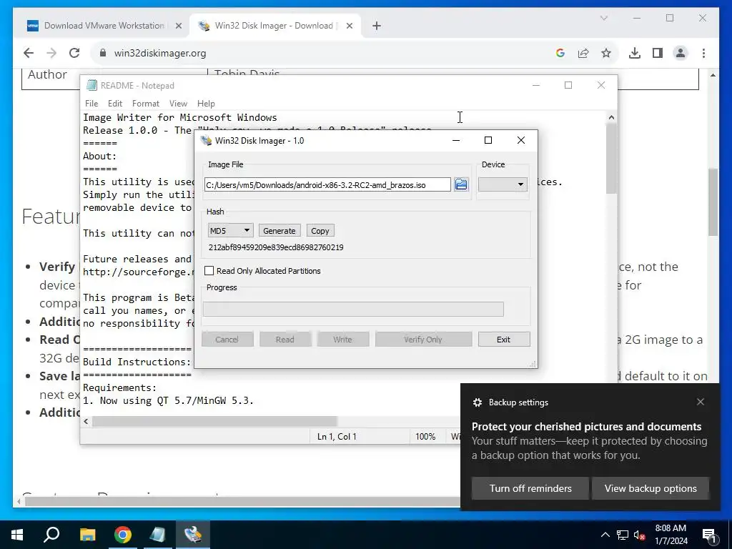Switch to Download VMware Workstation tab

(x=104, y=26)
